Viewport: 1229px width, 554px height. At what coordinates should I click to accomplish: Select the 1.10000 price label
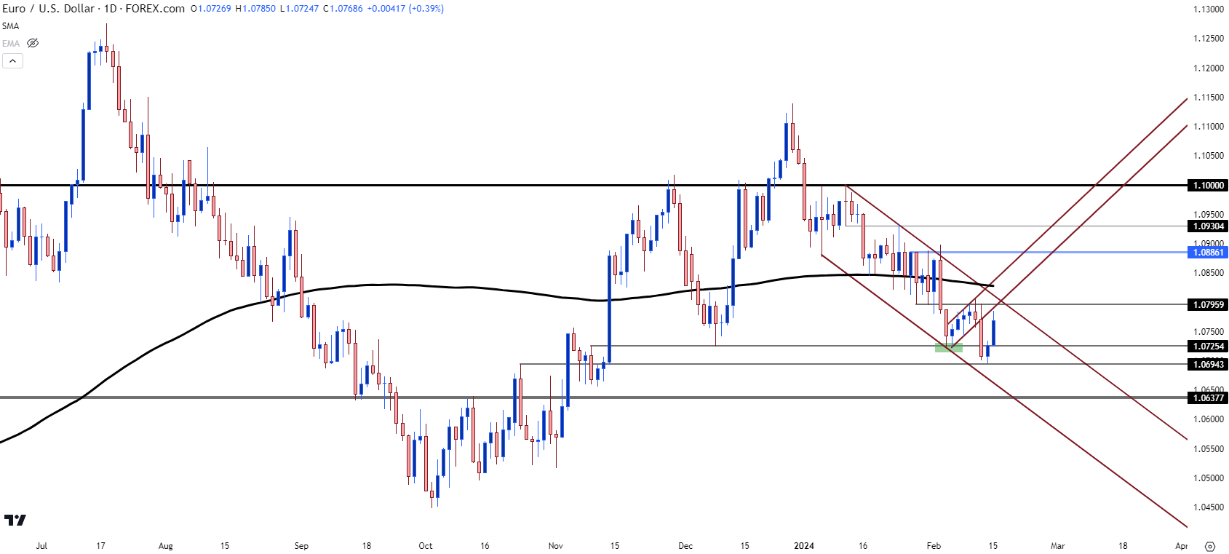point(1208,186)
